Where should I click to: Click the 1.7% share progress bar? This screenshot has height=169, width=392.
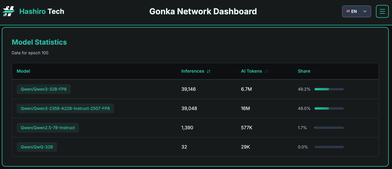click(x=329, y=128)
